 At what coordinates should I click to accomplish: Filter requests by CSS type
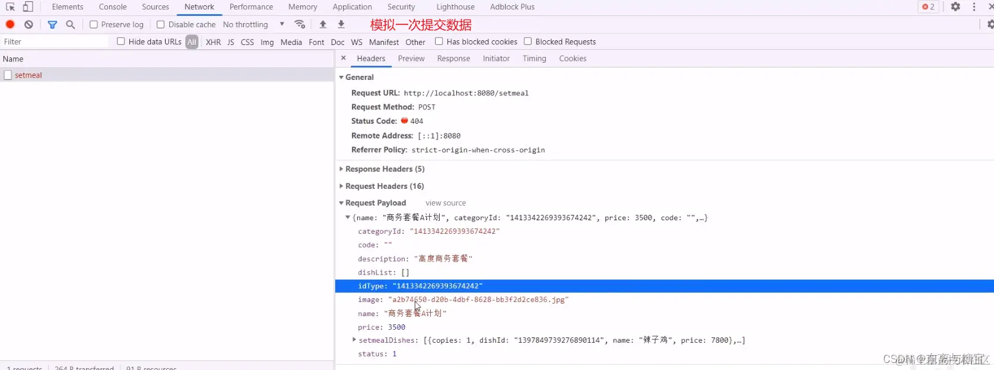click(247, 42)
